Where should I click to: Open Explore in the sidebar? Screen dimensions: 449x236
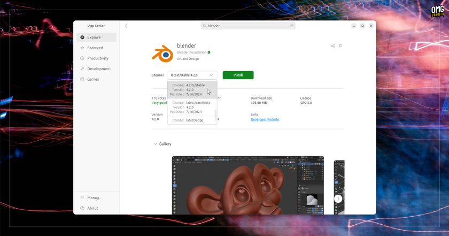click(x=97, y=37)
